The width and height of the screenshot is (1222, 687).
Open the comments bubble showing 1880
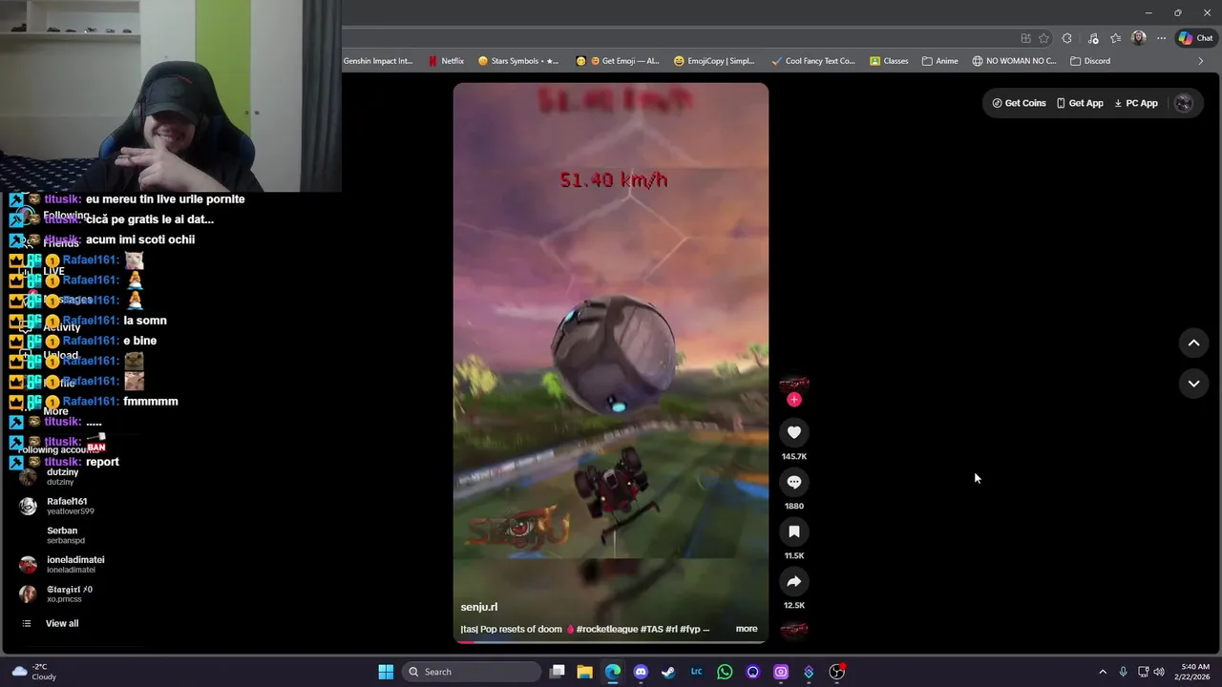[793, 482]
